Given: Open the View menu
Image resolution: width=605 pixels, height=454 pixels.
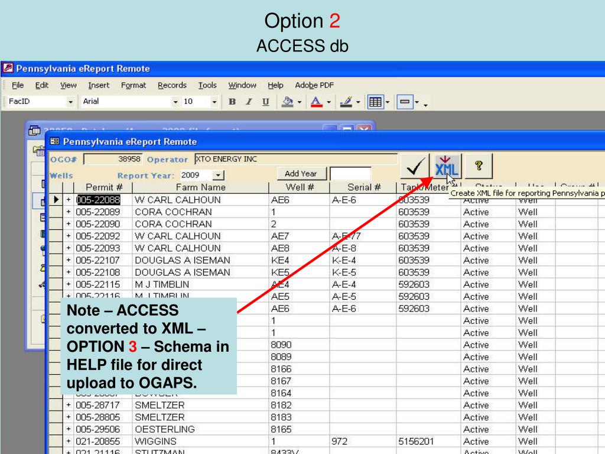Looking at the screenshot, I should tap(69, 85).
